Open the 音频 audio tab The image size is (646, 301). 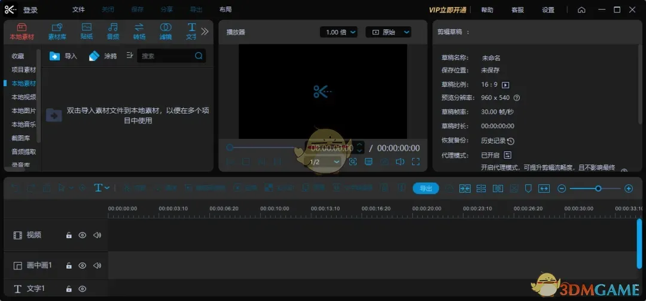pyautogui.click(x=113, y=31)
